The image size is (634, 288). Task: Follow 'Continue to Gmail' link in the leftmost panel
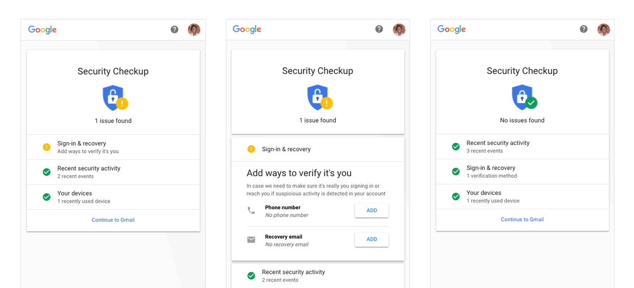coord(113,220)
